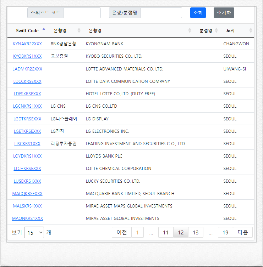Select MIRAE ASSET GLOBAL INVESTMENTS cell
This screenshot has height=267, width=263.
click(x=122, y=218)
